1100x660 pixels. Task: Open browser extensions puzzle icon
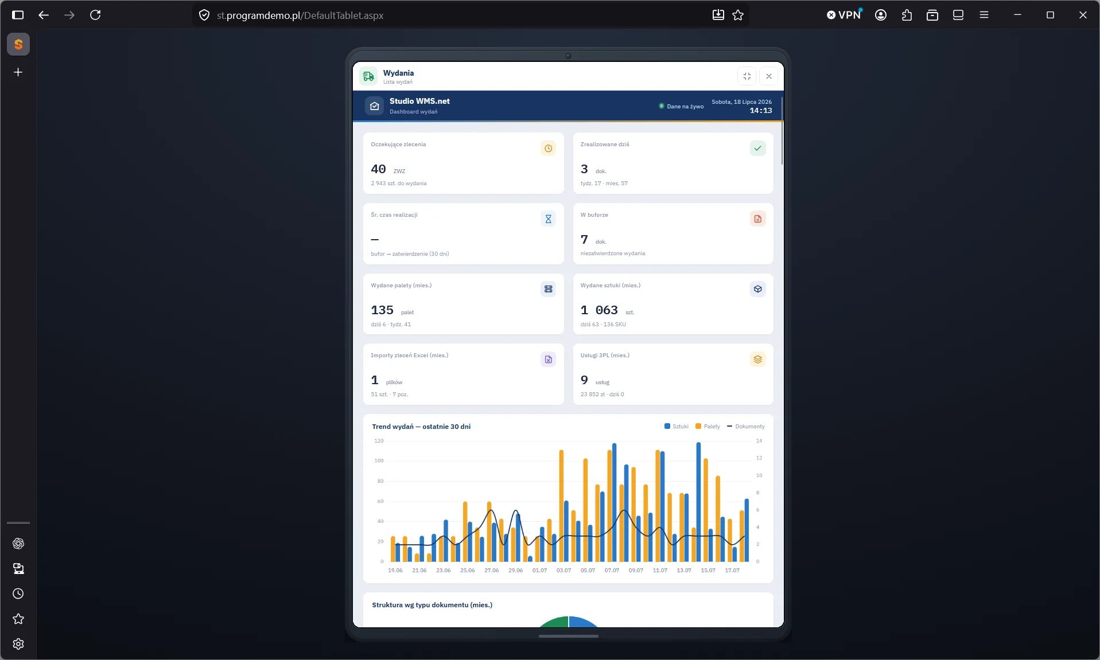click(x=907, y=15)
